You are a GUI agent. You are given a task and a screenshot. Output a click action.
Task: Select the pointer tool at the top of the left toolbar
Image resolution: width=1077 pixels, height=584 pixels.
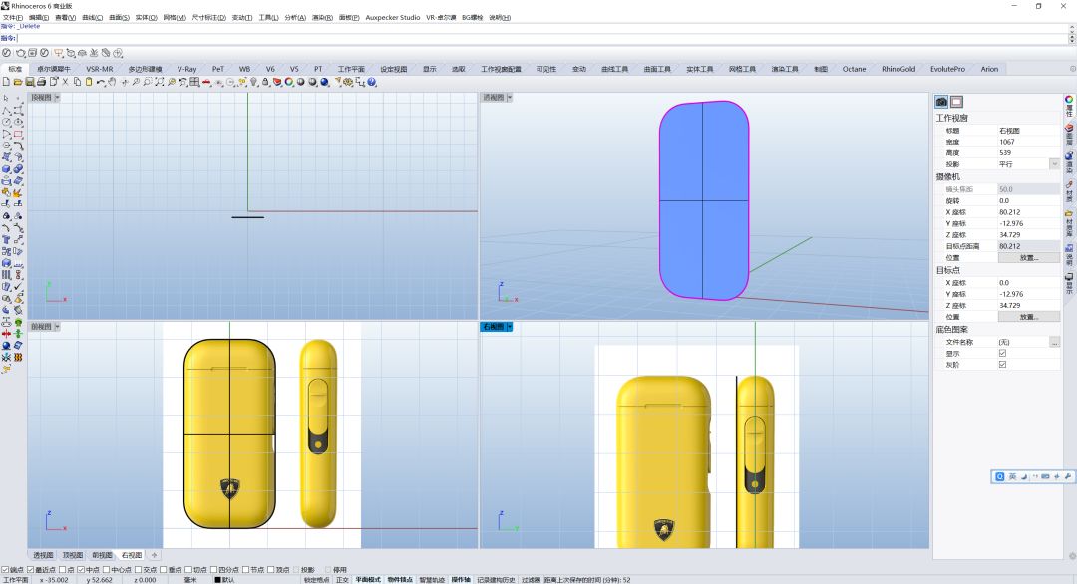coord(6,98)
